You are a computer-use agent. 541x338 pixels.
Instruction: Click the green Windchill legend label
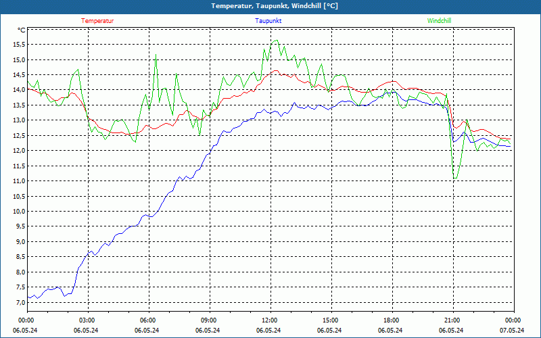(439, 21)
